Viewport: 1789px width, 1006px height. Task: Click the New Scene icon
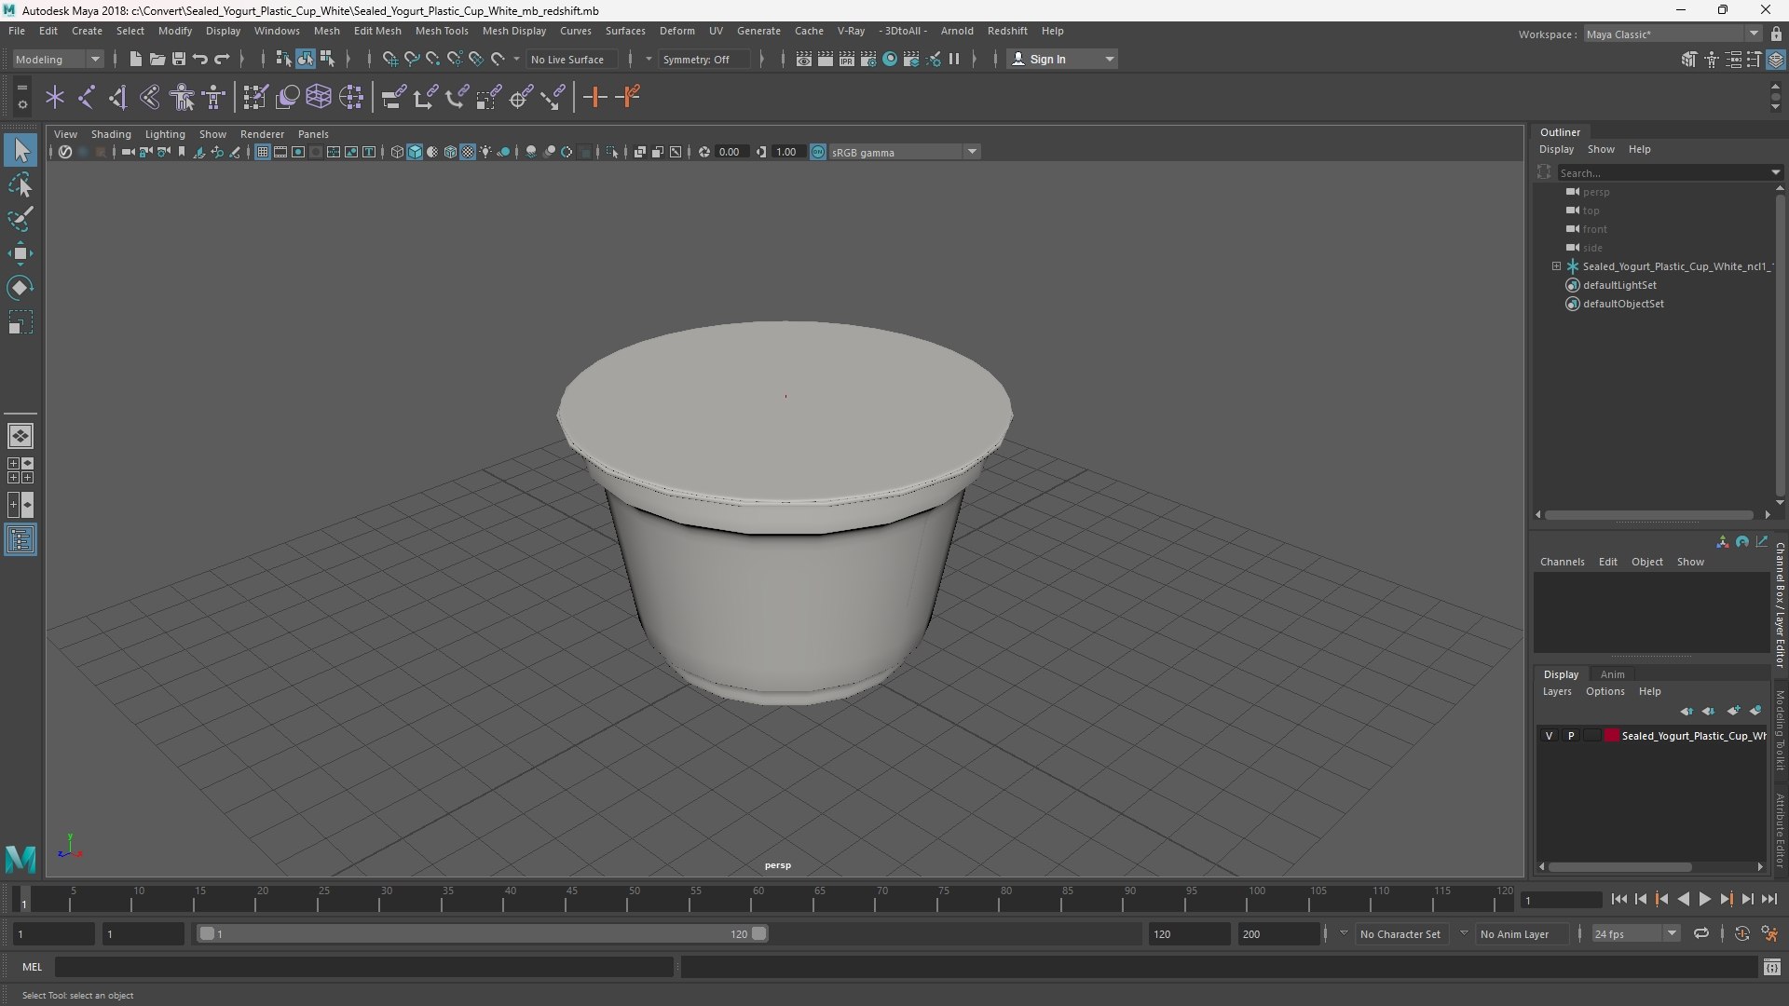click(135, 59)
